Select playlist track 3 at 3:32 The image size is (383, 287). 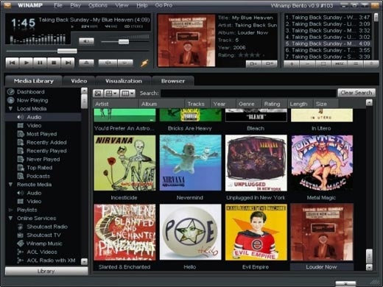(x=328, y=31)
